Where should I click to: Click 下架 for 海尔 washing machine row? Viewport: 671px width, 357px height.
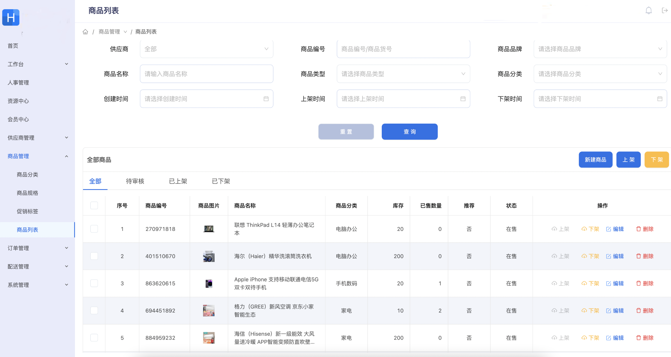[x=590, y=256]
